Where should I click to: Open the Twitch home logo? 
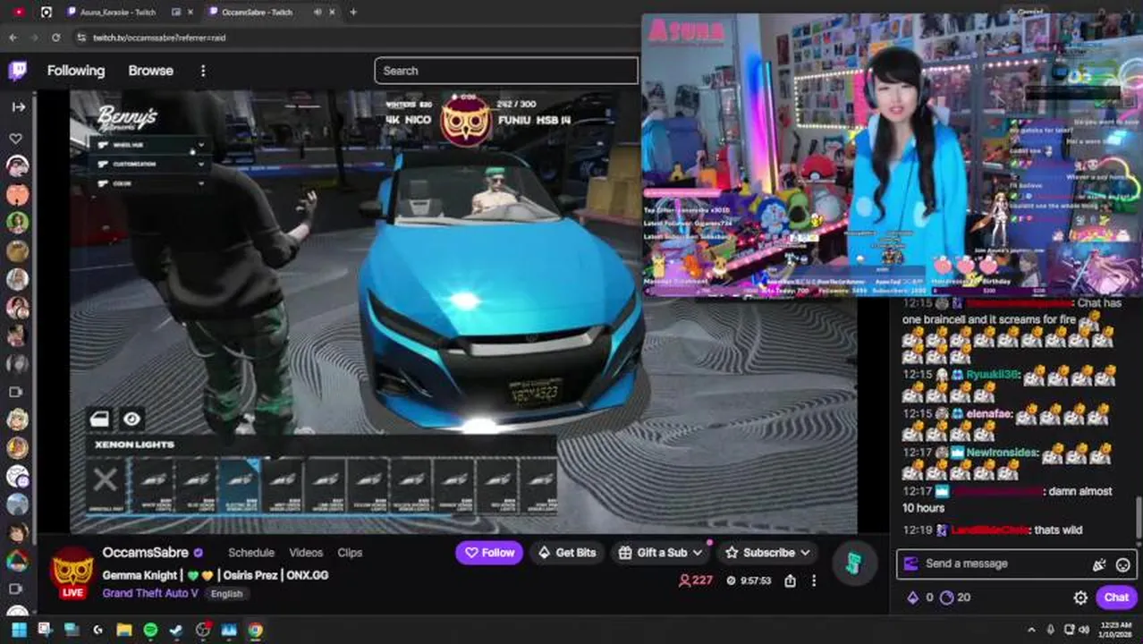(17, 71)
